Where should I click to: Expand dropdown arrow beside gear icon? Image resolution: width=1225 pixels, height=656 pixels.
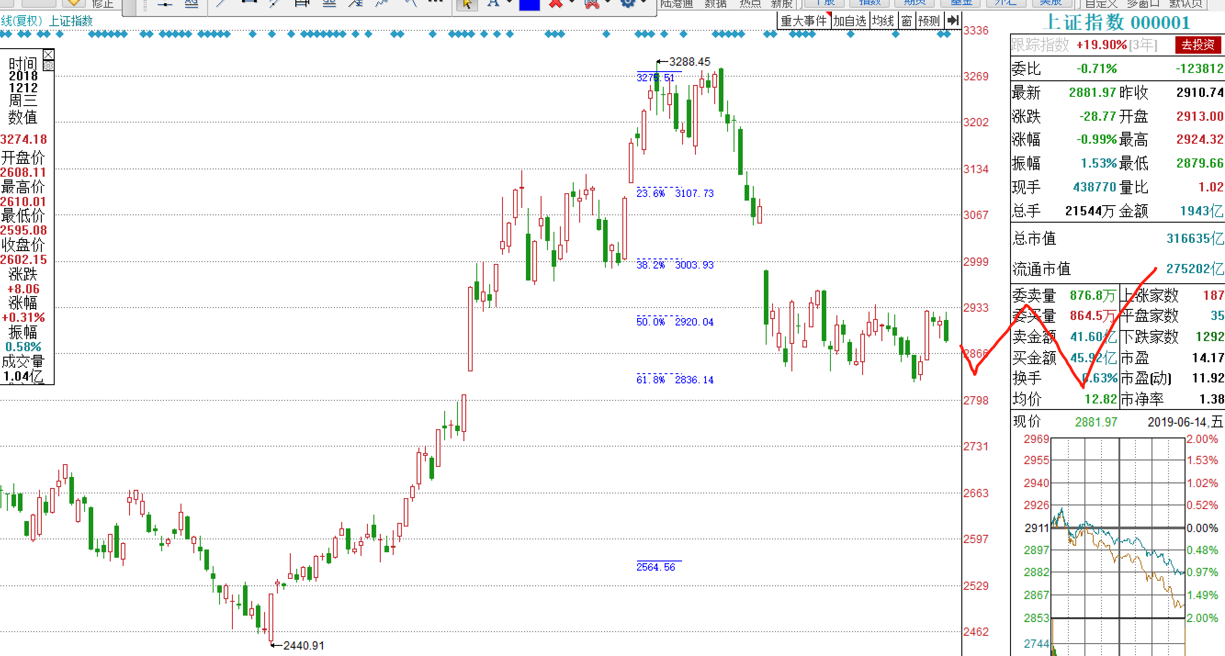(x=644, y=2)
